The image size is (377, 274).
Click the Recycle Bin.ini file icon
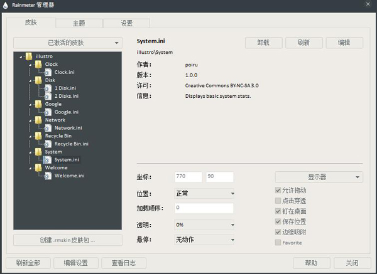[48, 144]
